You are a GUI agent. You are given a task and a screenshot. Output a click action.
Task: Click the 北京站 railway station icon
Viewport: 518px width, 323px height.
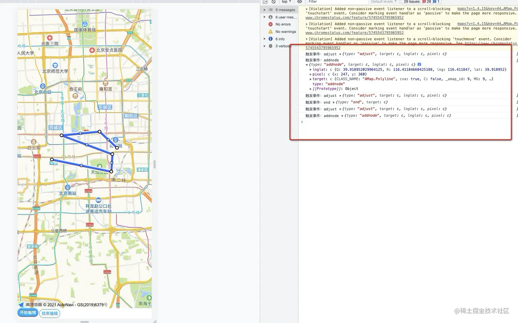tap(116, 140)
